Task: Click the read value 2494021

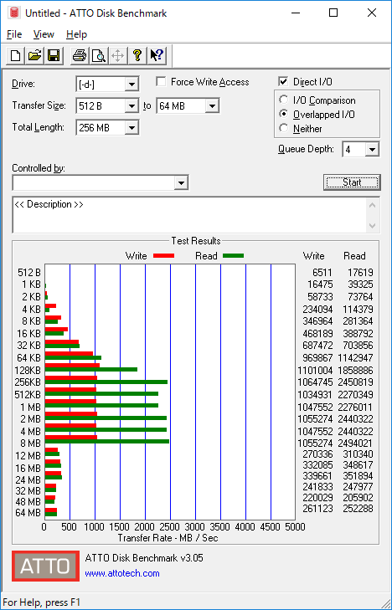Action: click(x=355, y=443)
